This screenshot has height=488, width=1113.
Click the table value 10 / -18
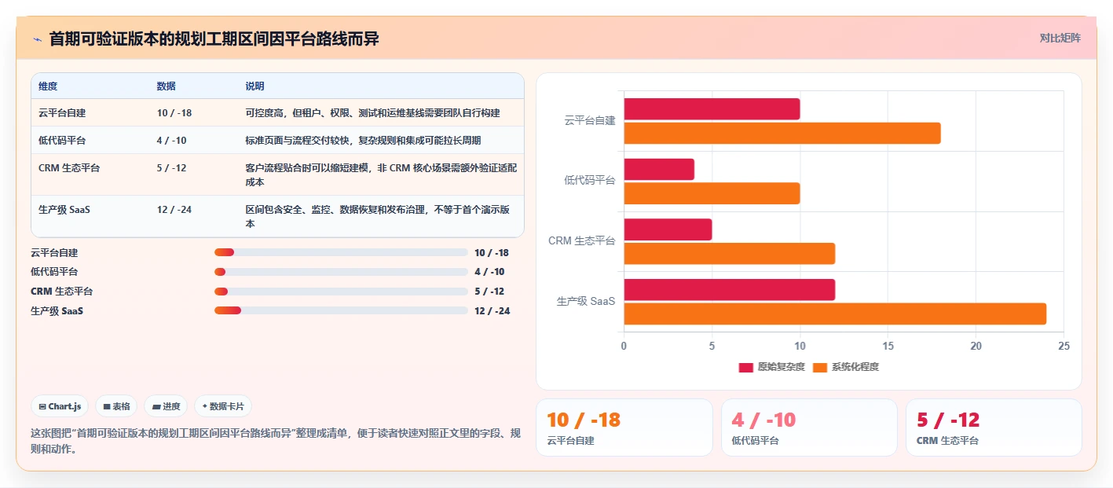pyautogui.click(x=174, y=113)
